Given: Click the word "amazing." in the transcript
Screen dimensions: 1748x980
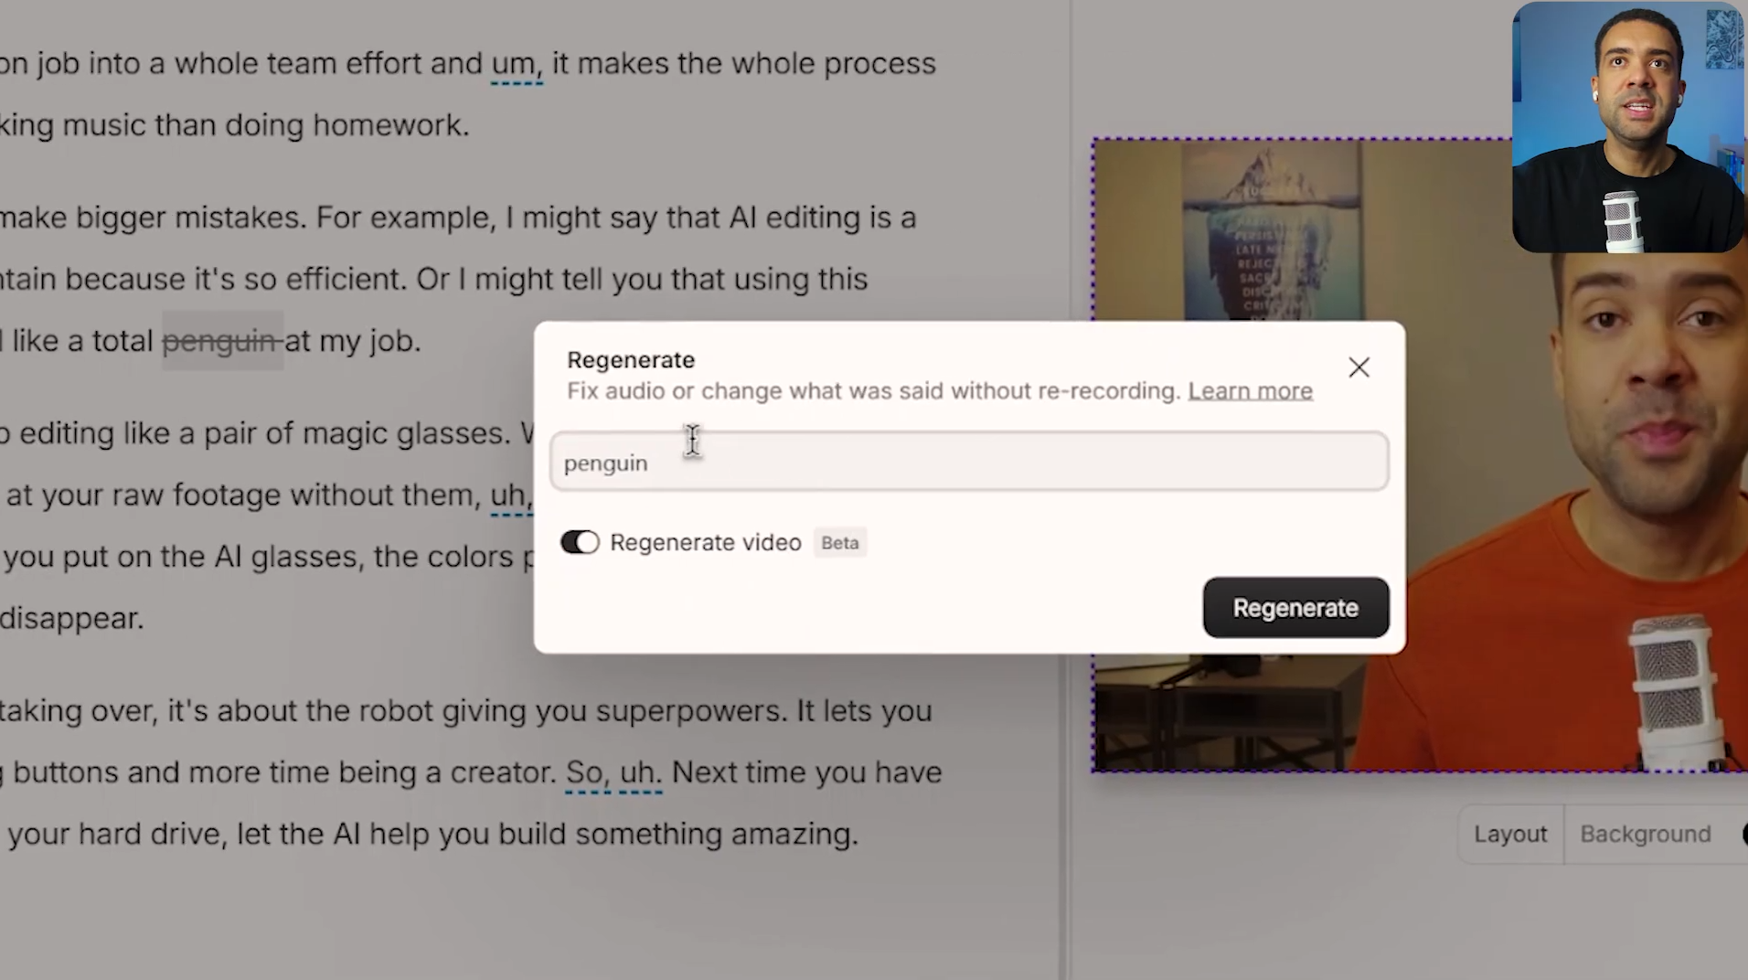Looking at the screenshot, I should (796, 833).
